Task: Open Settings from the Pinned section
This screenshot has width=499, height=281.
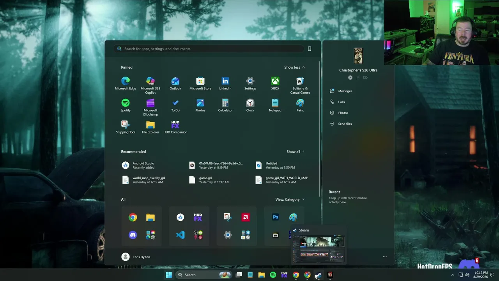Action: (250, 84)
